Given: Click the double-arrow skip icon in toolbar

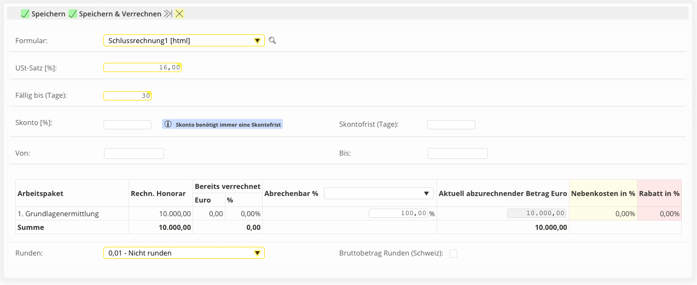Looking at the screenshot, I should coord(169,14).
